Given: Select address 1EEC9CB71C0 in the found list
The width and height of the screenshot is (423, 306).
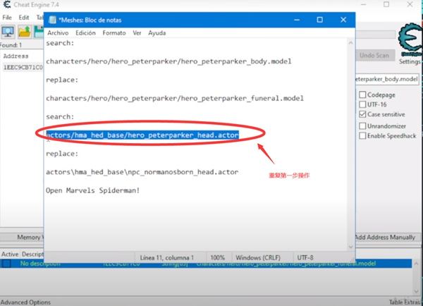Looking at the screenshot, I should click(23, 67).
